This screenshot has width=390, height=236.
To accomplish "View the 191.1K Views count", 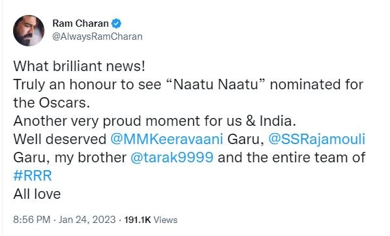I will pyautogui.click(x=151, y=220).
